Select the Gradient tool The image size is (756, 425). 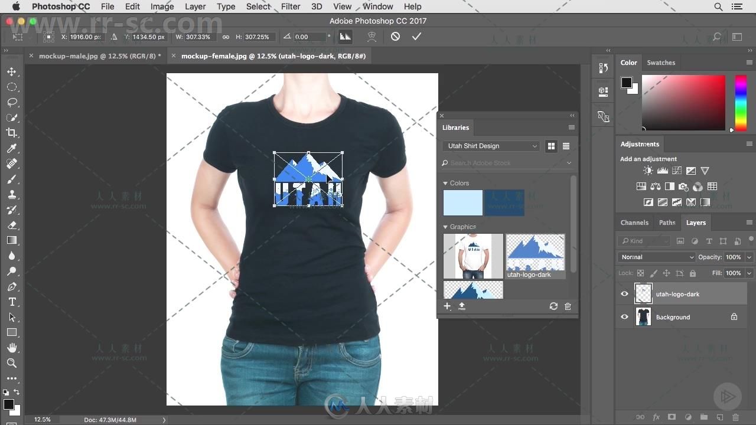tap(11, 240)
